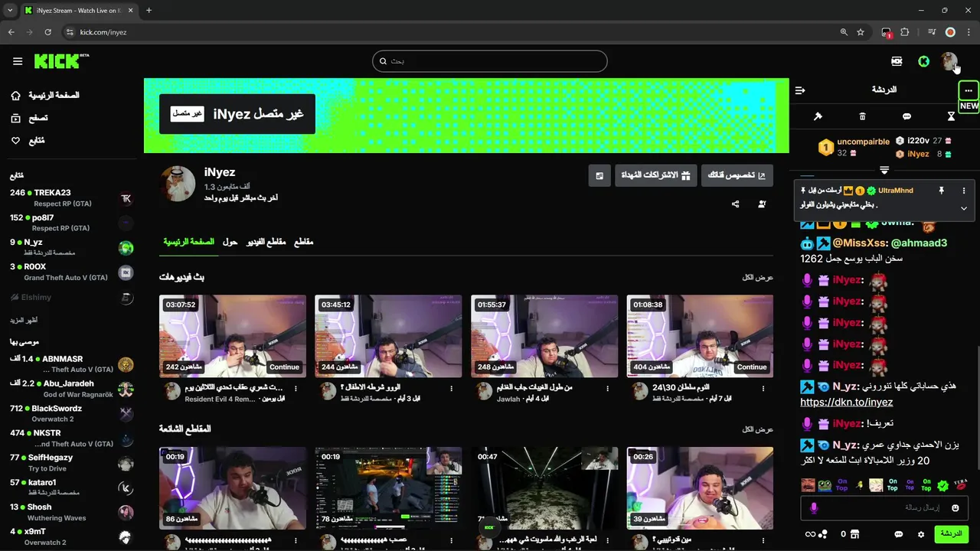Expand the pinned message with the chevron

click(x=964, y=208)
